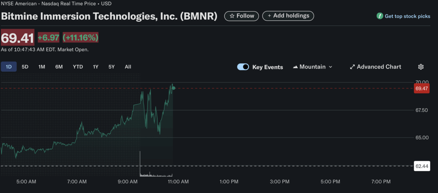The image size is (438, 193).
Task: Click the green current price dot on chart
Action: pyautogui.click(x=174, y=88)
